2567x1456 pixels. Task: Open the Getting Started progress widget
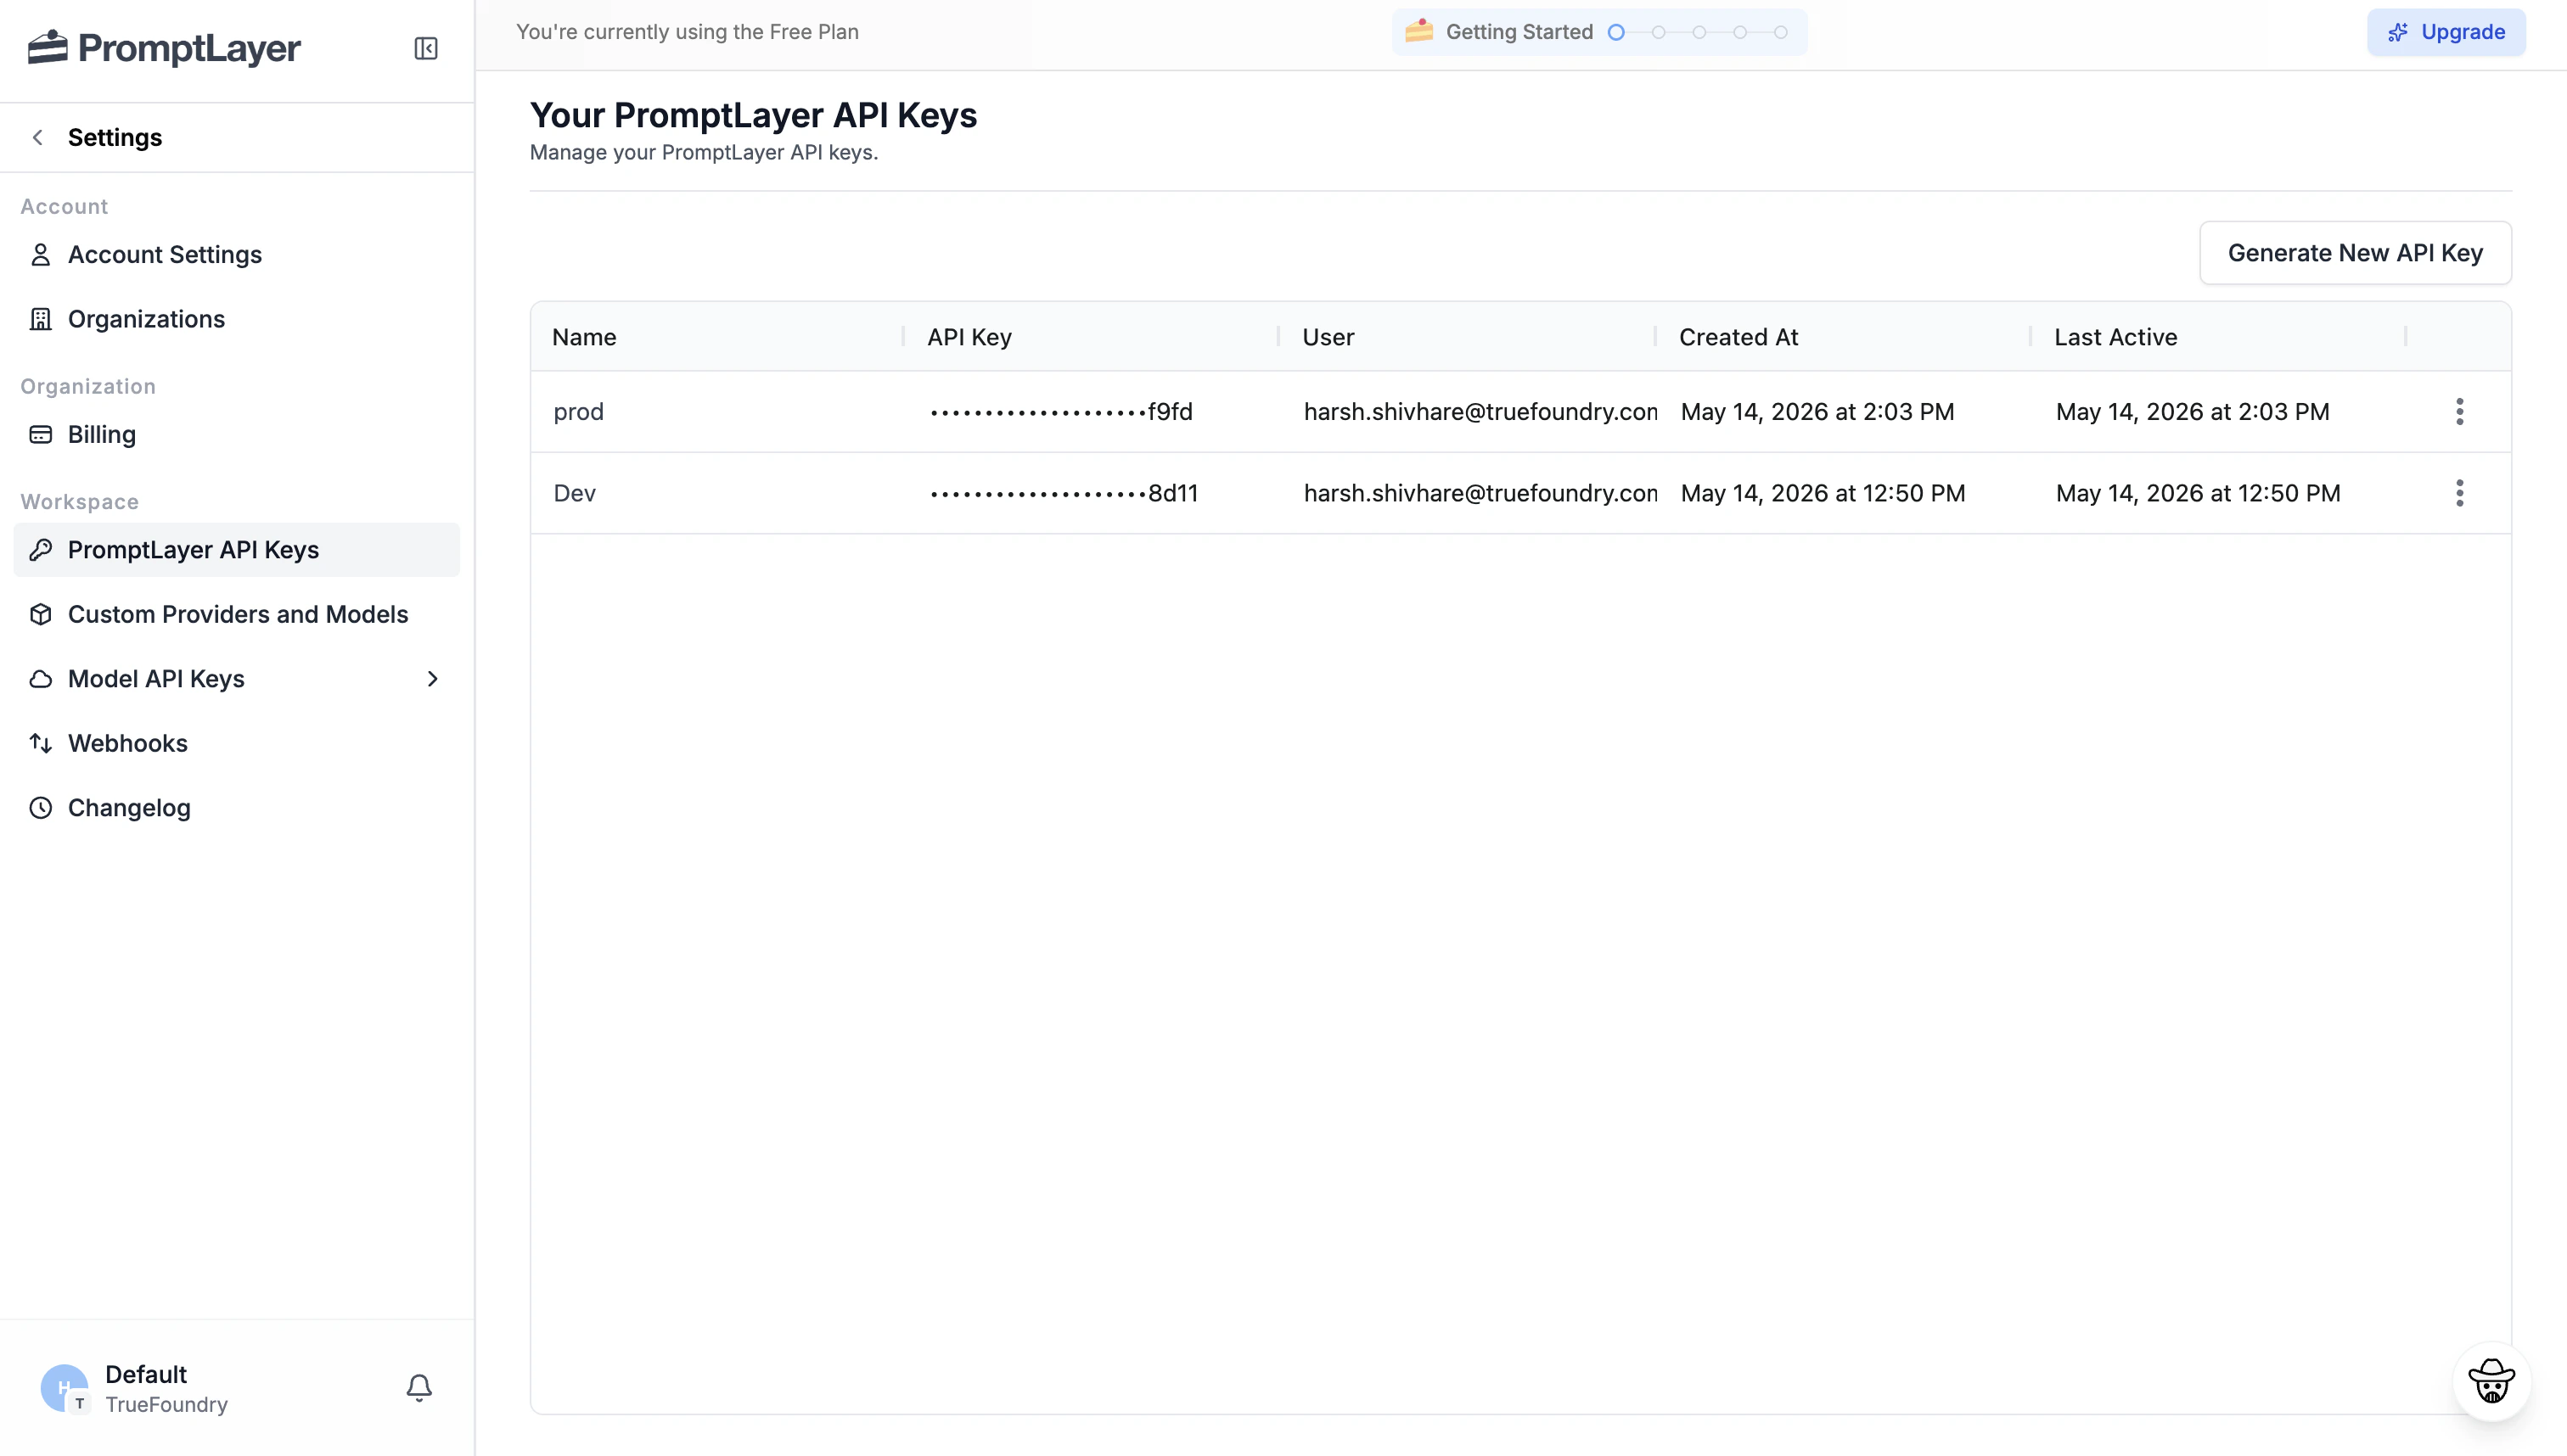pos(1598,32)
